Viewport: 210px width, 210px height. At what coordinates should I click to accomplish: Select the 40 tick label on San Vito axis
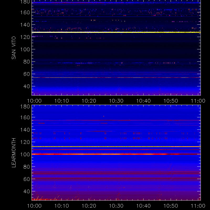27,86
